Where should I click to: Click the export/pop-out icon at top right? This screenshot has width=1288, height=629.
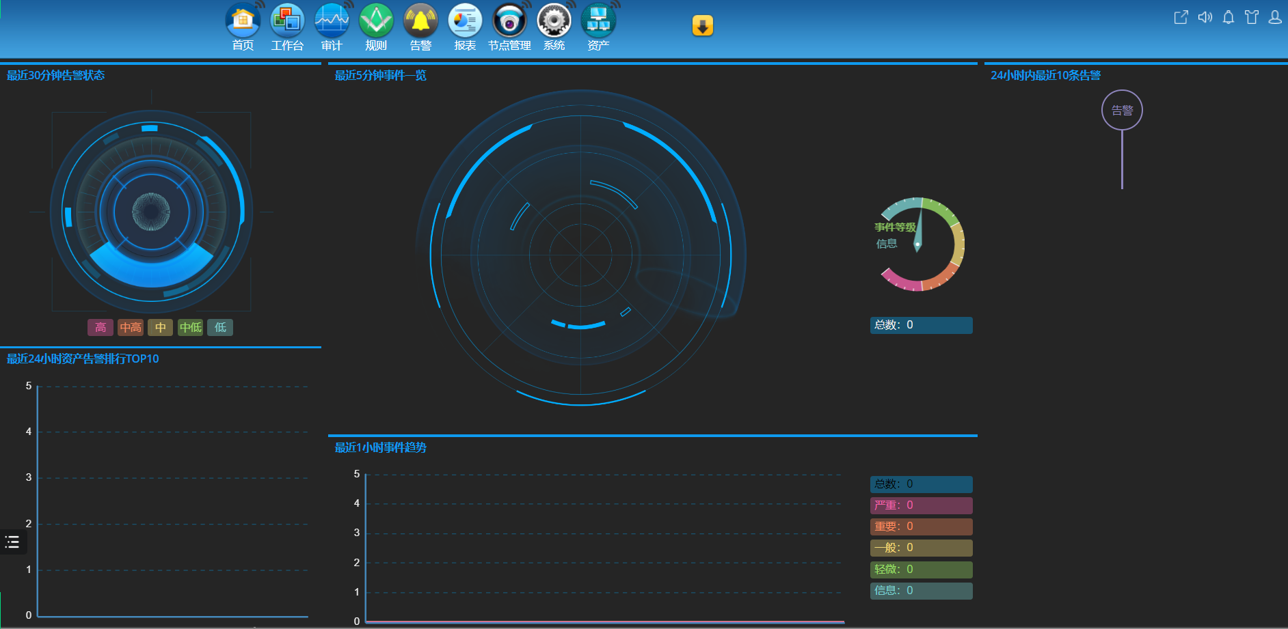tap(1181, 17)
